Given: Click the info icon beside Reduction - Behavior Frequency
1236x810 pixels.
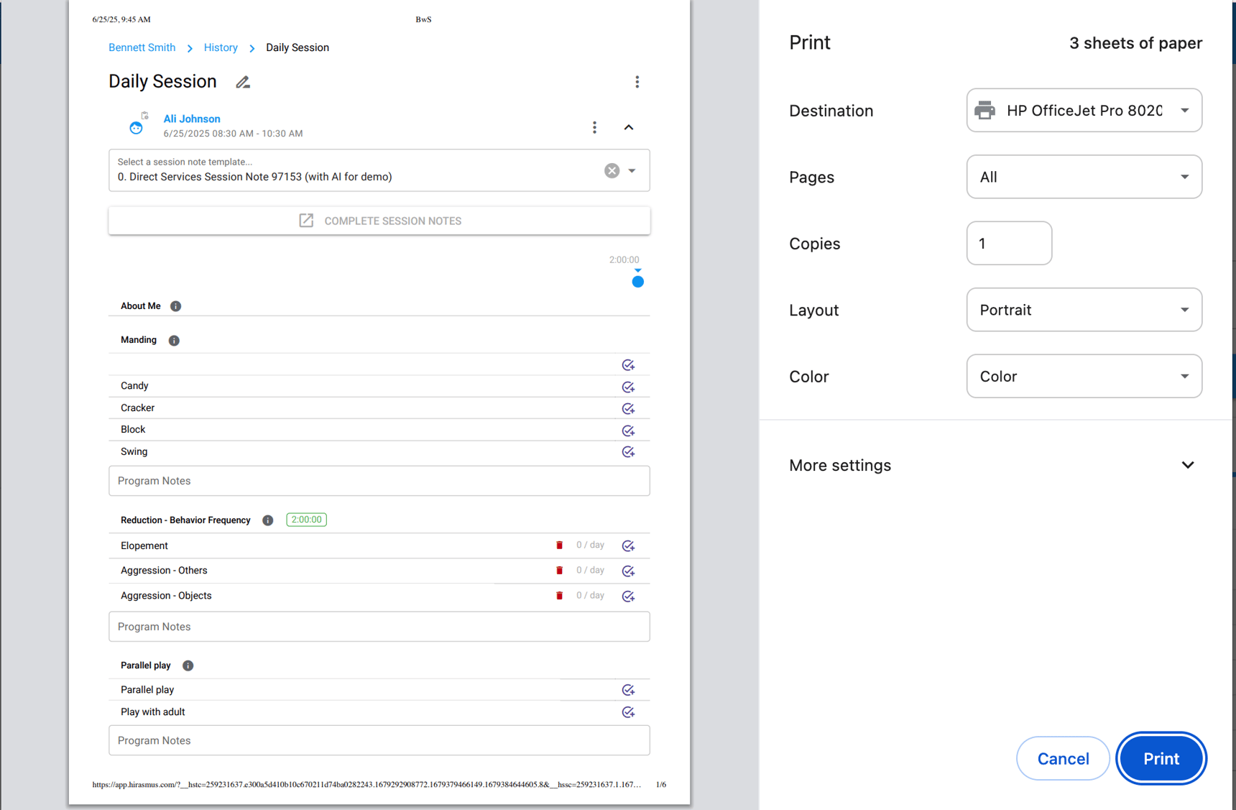Looking at the screenshot, I should tap(267, 520).
